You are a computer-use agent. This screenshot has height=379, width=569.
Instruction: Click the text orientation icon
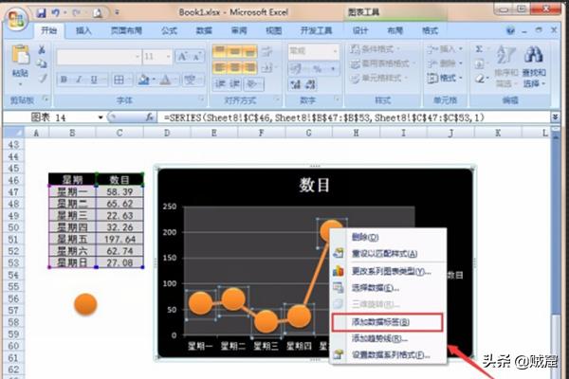pyautogui.click(x=251, y=84)
